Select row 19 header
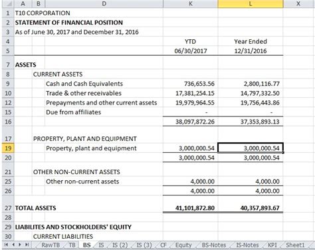This screenshot has height=250, width=315. click(8, 148)
